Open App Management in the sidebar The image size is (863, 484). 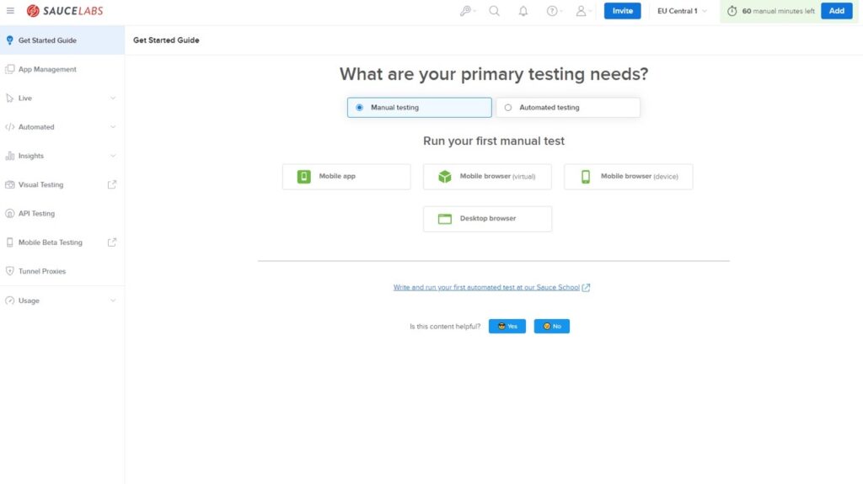tap(62, 69)
